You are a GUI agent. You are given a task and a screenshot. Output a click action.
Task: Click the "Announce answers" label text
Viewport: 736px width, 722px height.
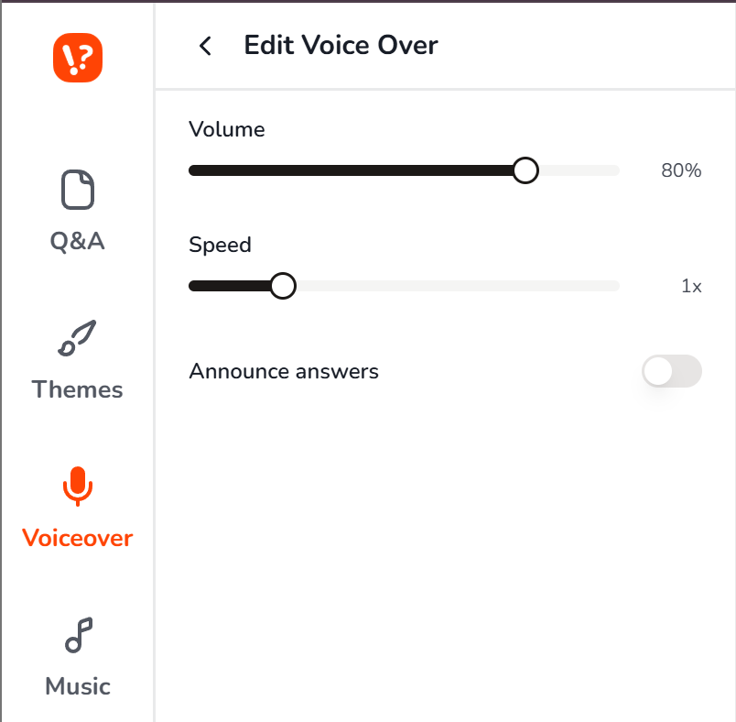pyautogui.click(x=284, y=371)
